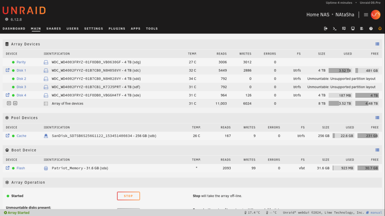Click the Disk 2 green status indicator

[13, 79]
